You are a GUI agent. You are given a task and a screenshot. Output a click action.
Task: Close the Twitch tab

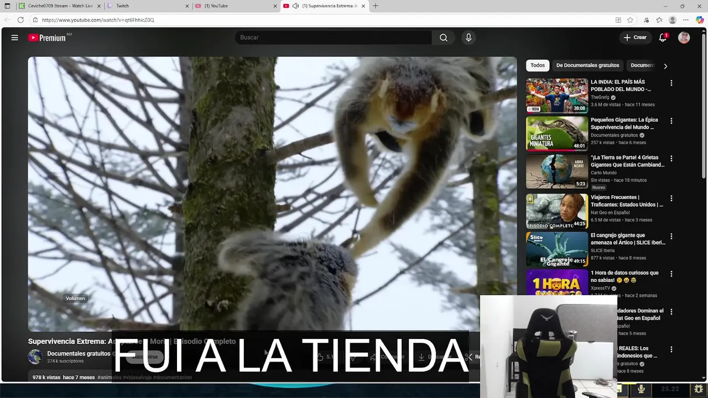187,6
